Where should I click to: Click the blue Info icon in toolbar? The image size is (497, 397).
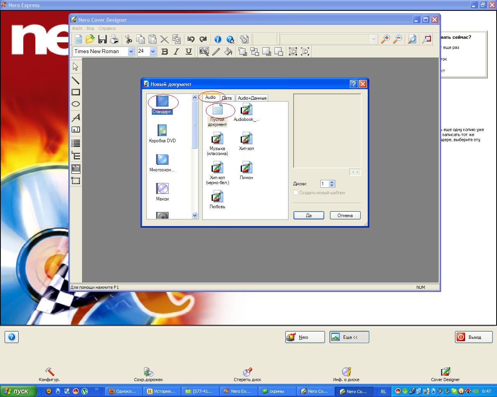tap(217, 39)
